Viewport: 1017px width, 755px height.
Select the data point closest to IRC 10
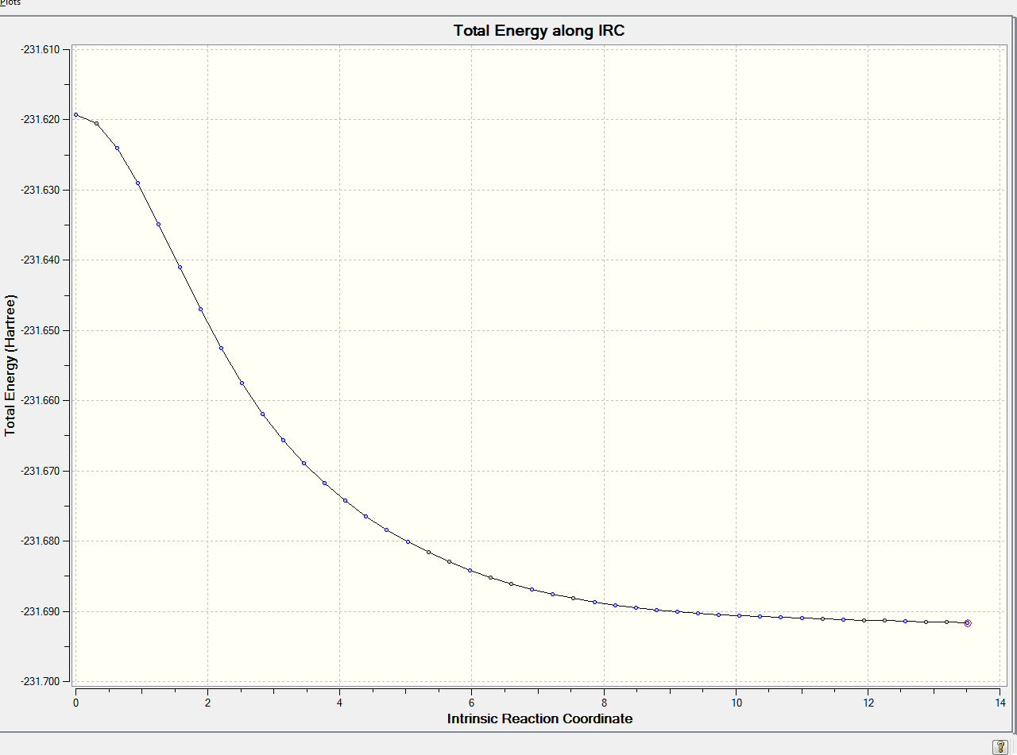[739, 615]
